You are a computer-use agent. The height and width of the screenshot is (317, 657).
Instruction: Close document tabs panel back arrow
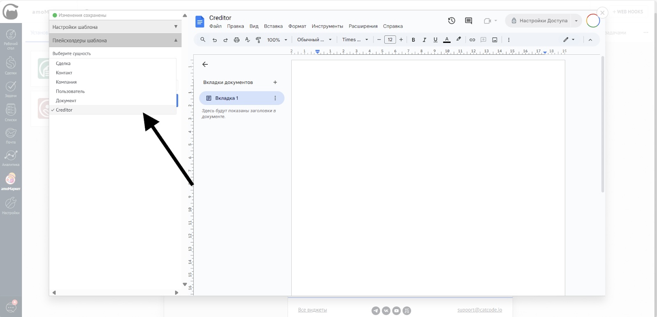(205, 64)
